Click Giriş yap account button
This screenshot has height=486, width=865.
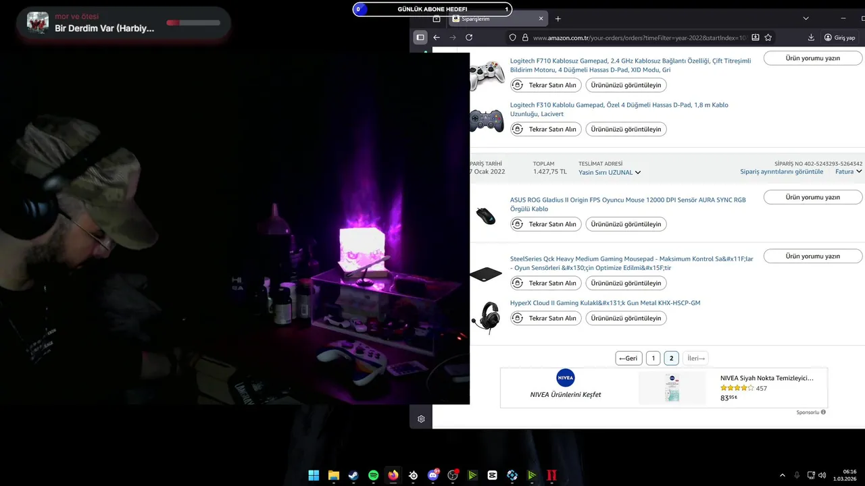click(840, 37)
